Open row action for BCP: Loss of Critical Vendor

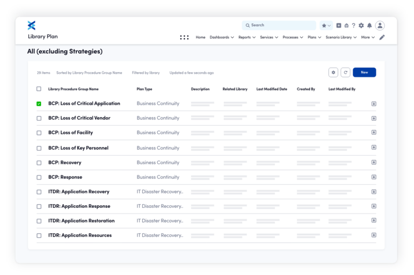[x=374, y=118]
